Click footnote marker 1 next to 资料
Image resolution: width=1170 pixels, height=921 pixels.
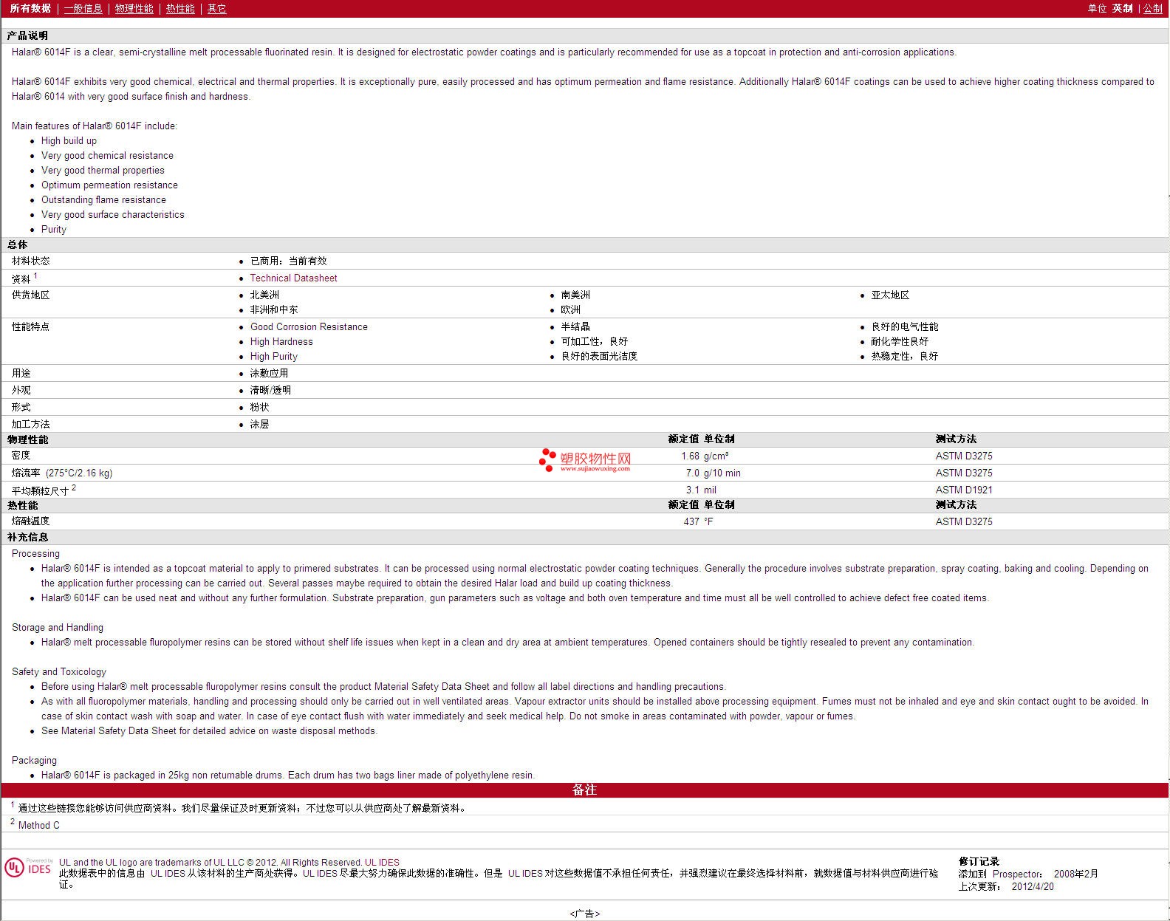click(35, 275)
